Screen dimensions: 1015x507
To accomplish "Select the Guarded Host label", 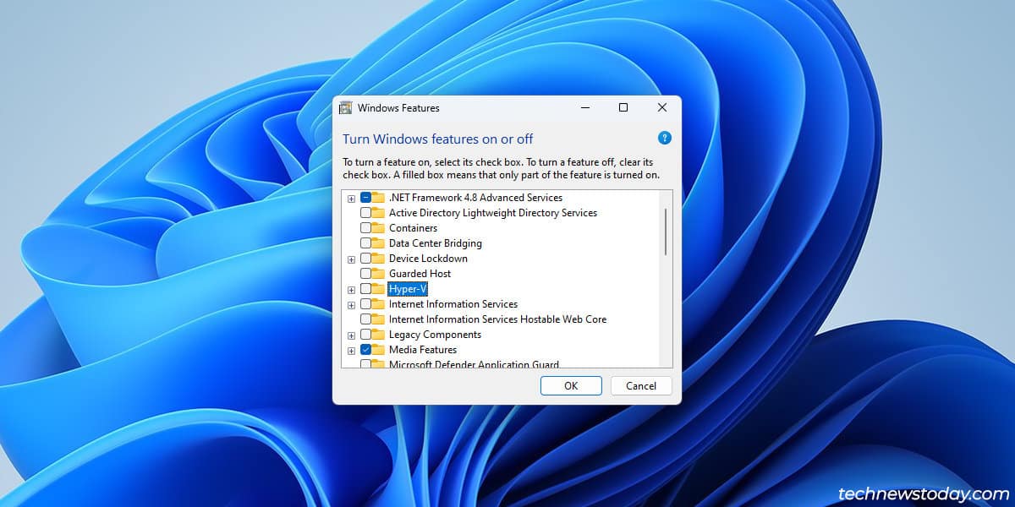I will (x=420, y=274).
